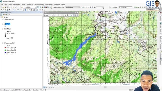Switch TOC to List By Selection

[x=7, y=15]
